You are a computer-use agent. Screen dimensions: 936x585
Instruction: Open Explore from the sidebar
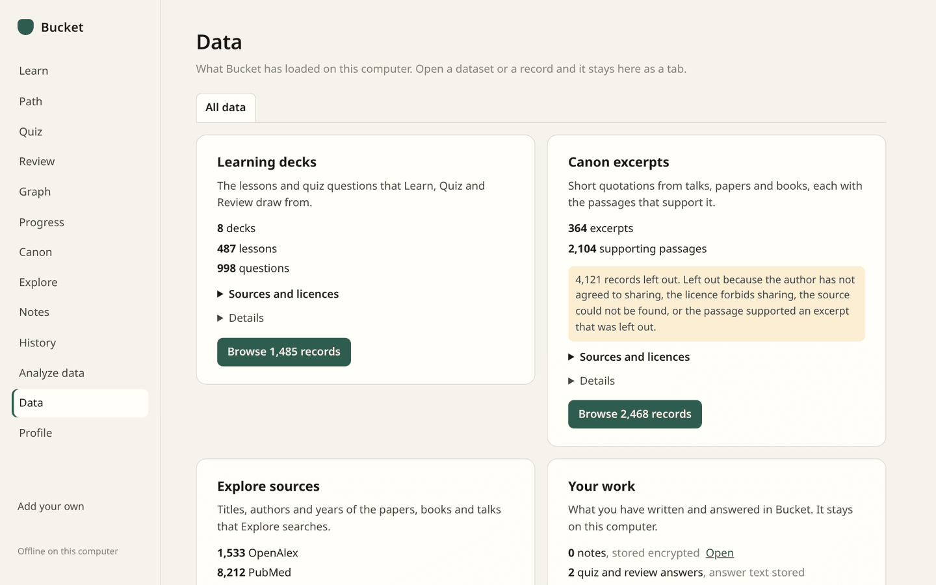coord(80,282)
